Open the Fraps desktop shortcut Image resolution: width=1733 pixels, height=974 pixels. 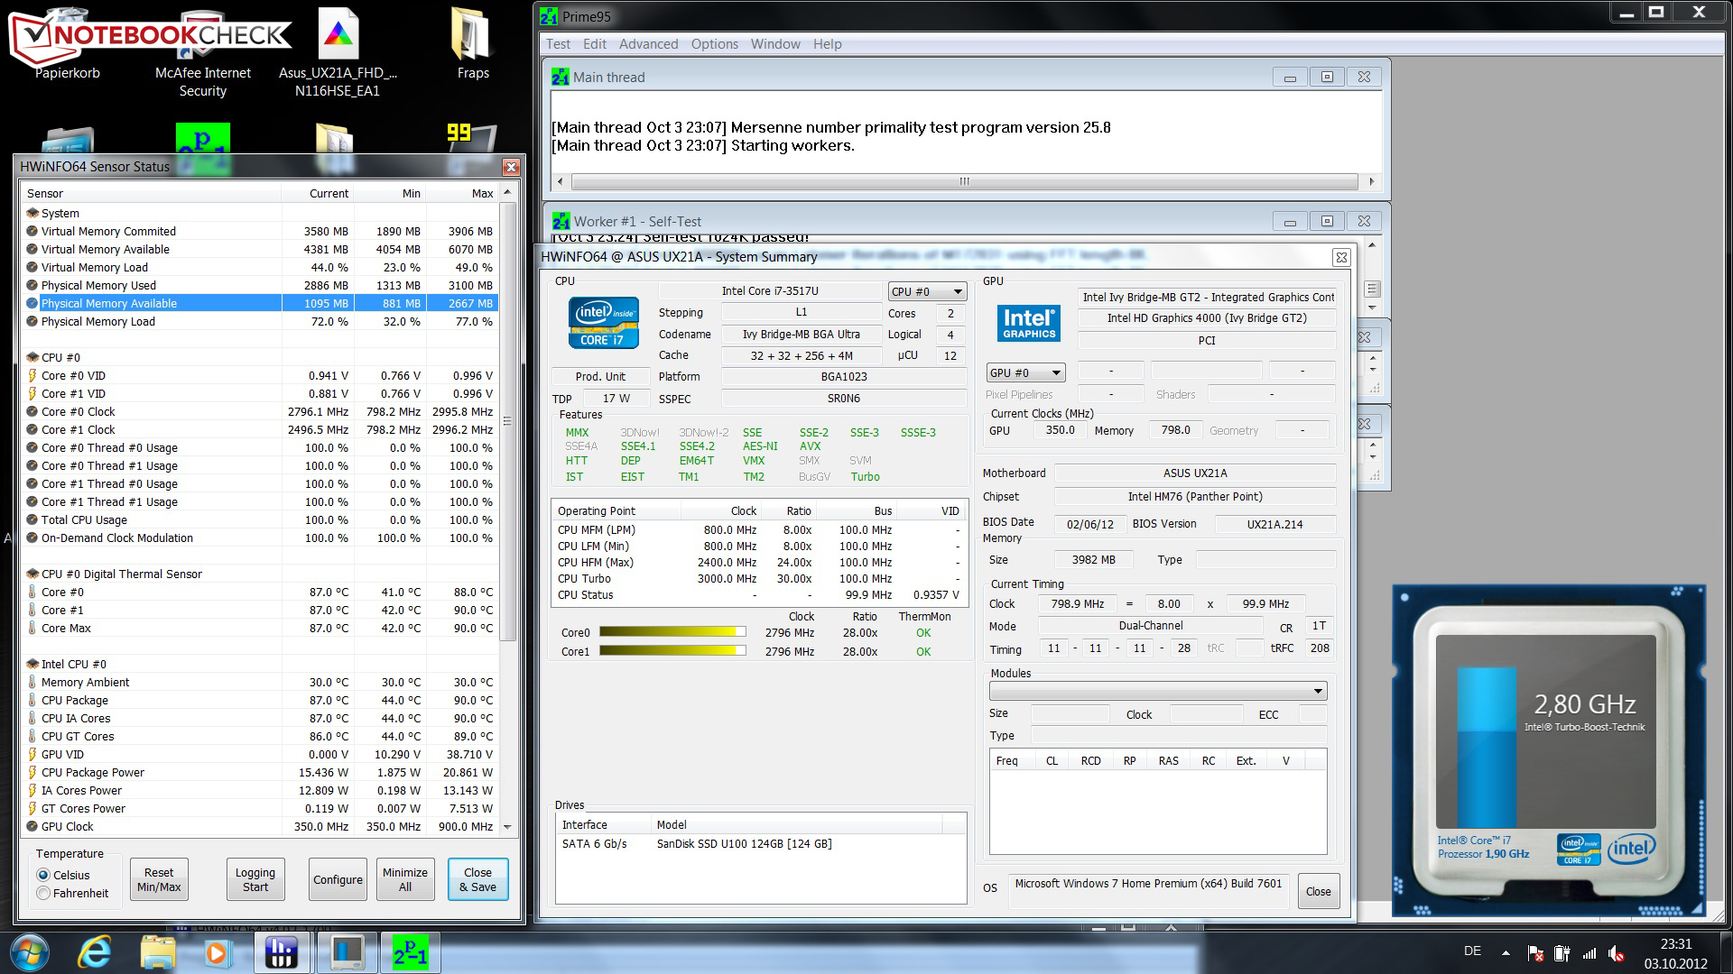[472, 43]
